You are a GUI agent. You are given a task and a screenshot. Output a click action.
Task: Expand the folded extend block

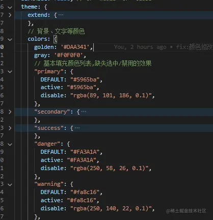pyautogui.click(x=10, y=15)
